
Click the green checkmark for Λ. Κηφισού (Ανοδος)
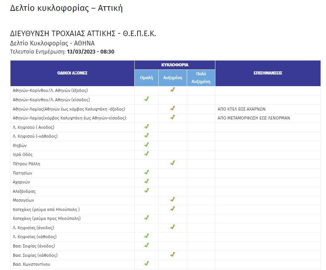[x=146, y=127]
